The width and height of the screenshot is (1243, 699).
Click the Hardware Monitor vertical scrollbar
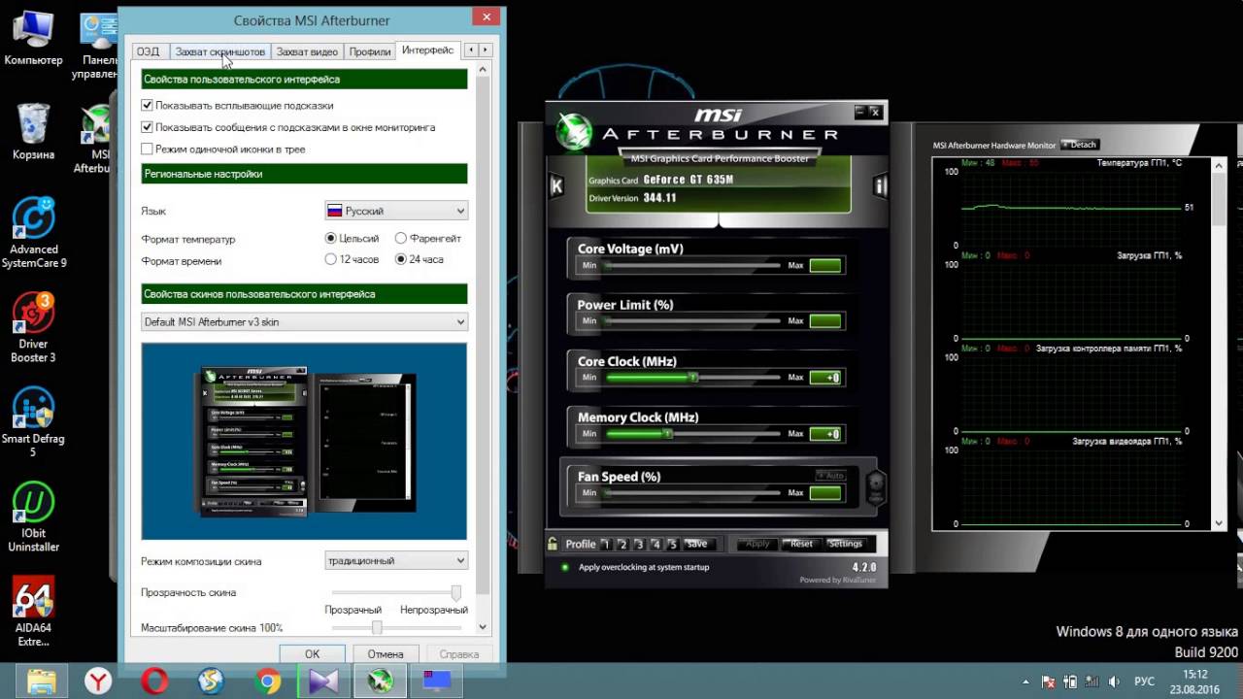click(1221, 344)
